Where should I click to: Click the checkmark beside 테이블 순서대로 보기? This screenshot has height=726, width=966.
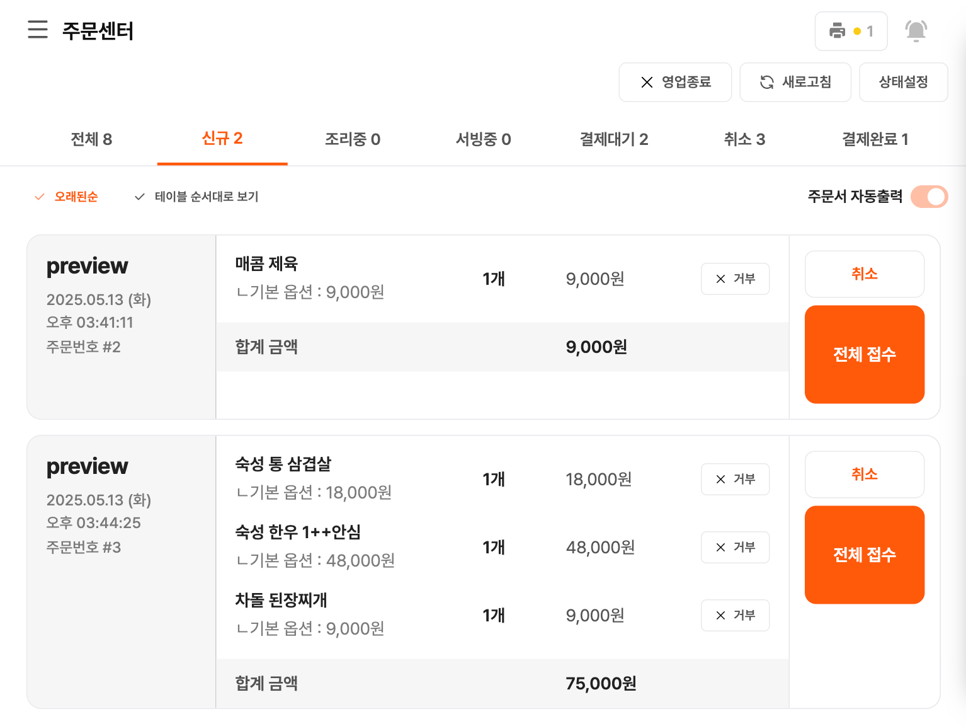point(140,197)
